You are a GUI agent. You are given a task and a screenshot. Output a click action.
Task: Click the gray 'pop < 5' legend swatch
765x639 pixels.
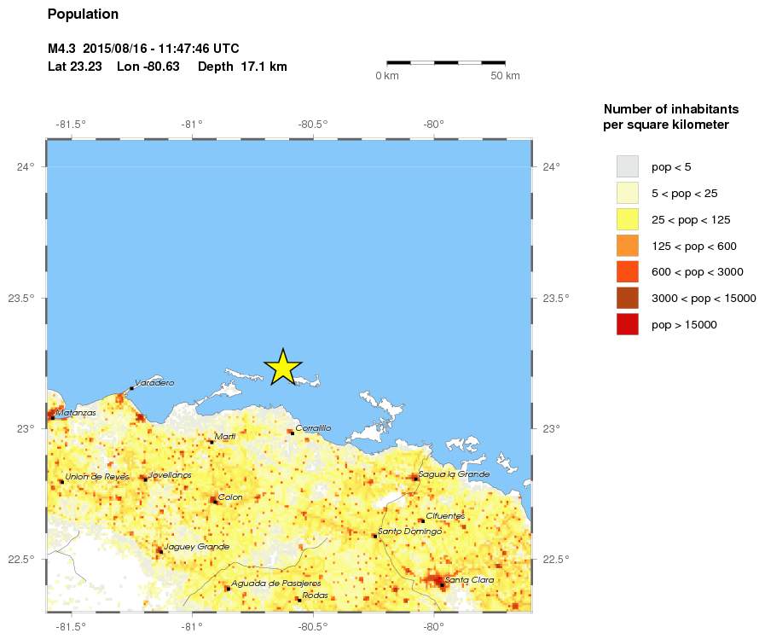(628, 166)
